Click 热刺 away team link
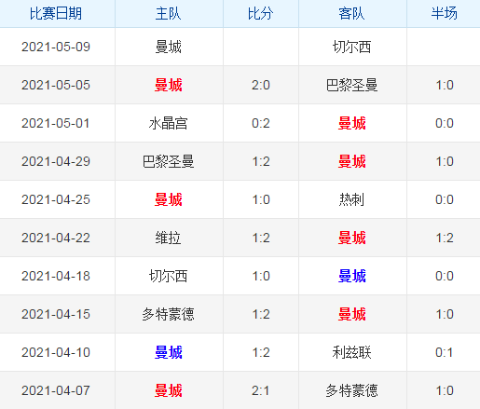480x409 pixels. (x=352, y=199)
